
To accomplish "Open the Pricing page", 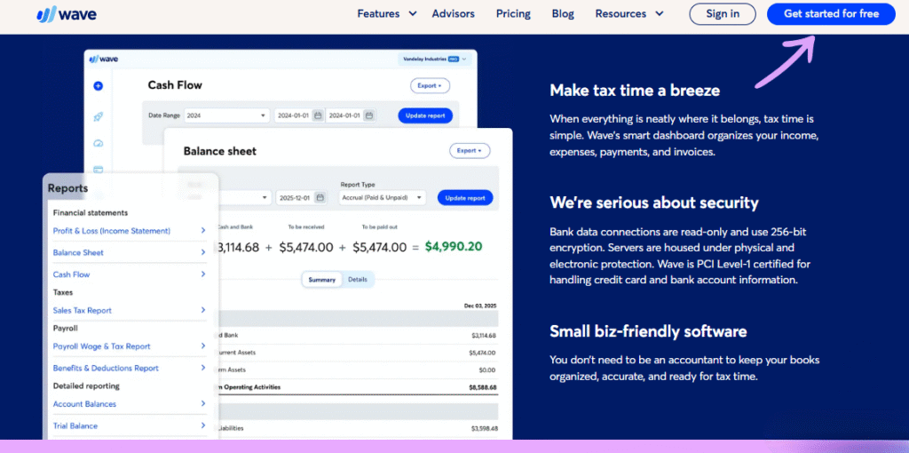I will point(513,14).
